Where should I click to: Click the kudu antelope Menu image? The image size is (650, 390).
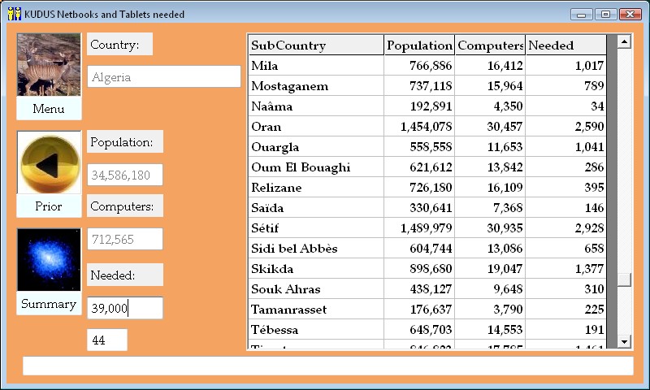pyautogui.click(x=49, y=66)
